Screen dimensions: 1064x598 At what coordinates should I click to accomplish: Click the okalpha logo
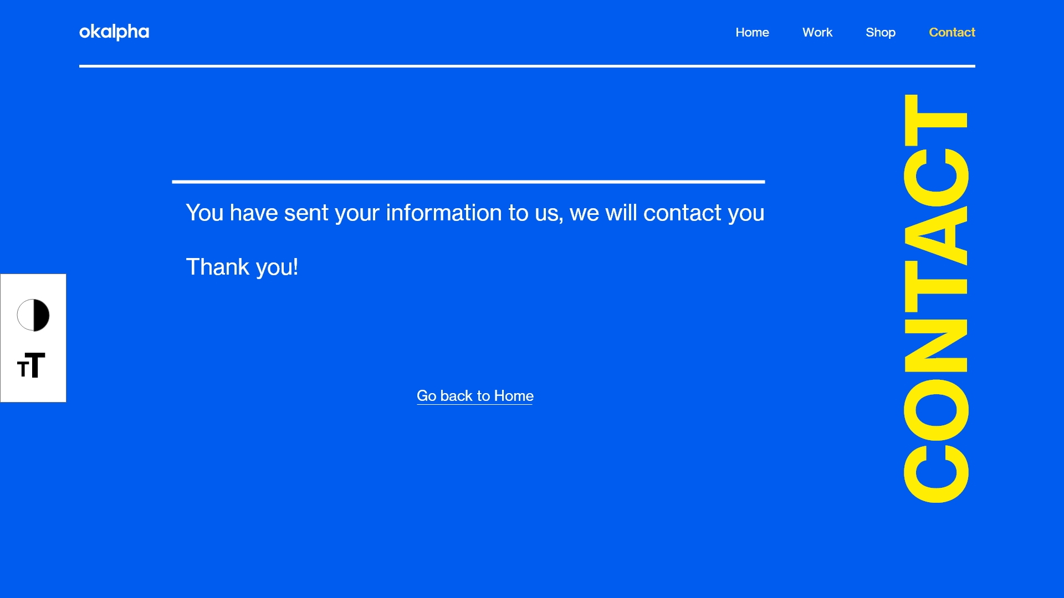[114, 32]
